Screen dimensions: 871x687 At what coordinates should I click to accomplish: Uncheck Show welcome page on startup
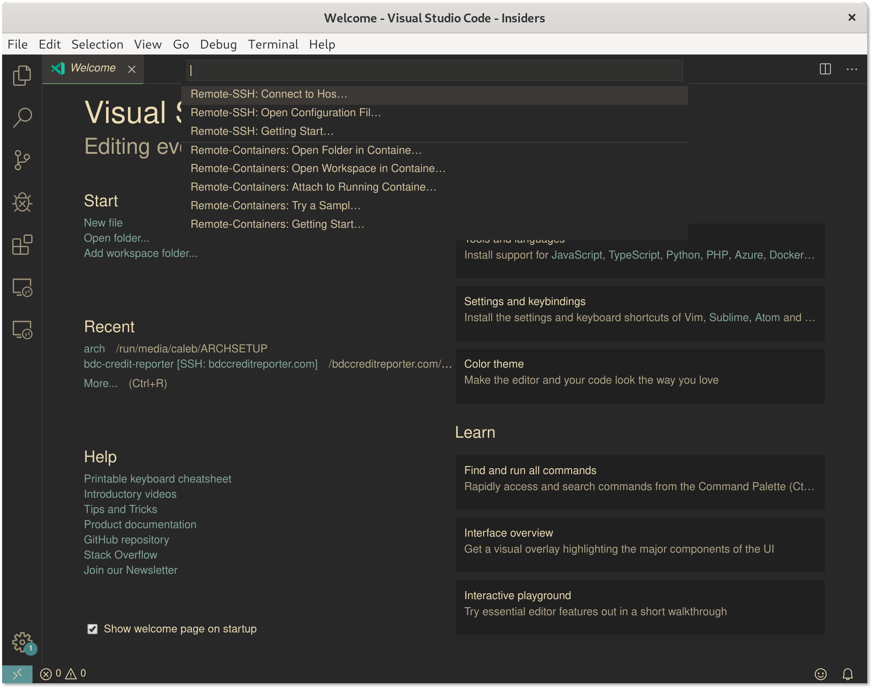(93, 629)
